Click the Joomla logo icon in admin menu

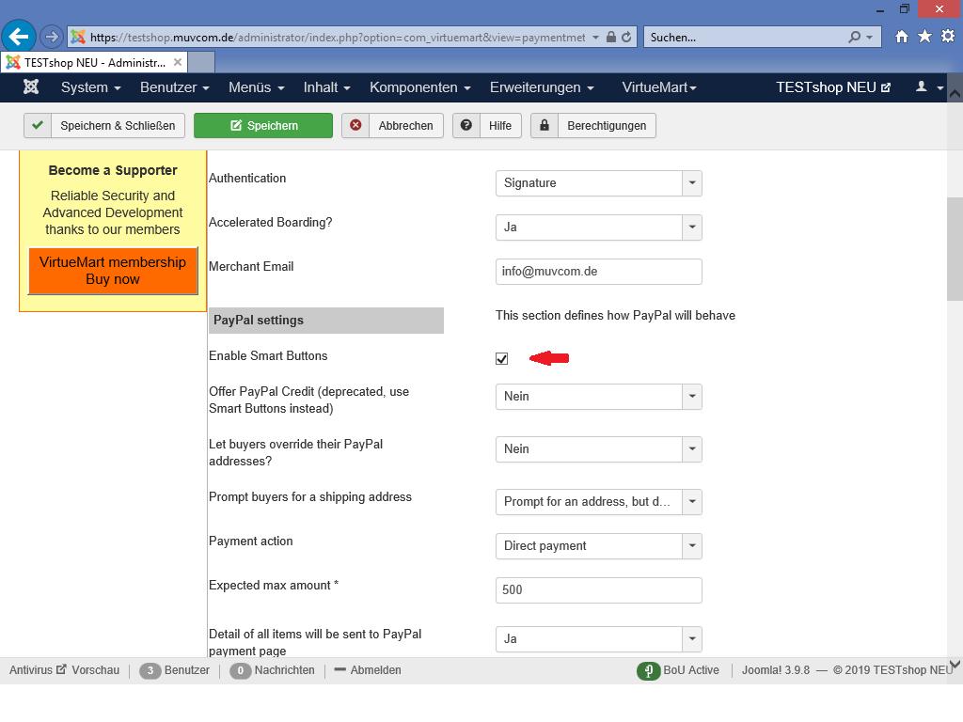coord(31,87)
